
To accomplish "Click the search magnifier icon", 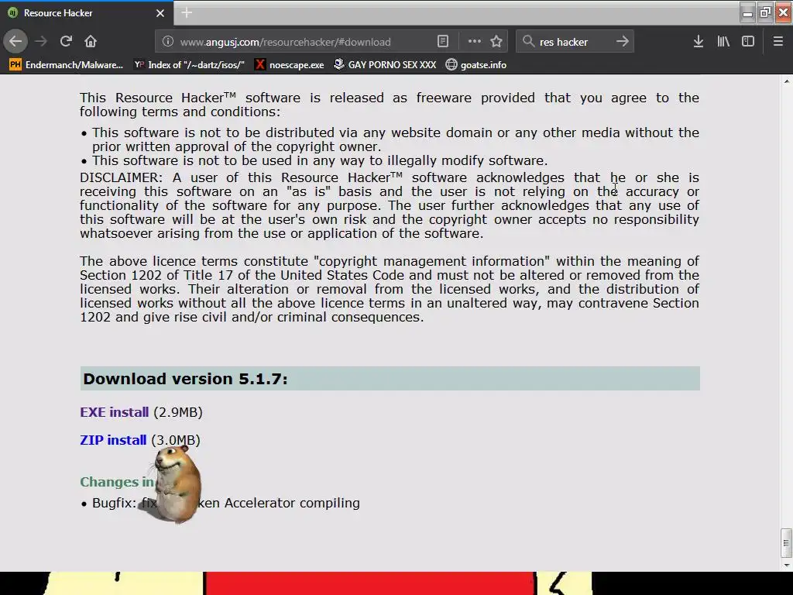I will (528, 42).
